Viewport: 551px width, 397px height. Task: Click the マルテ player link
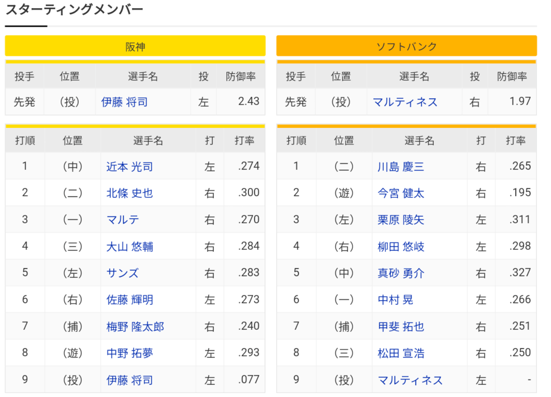click(x=123, y=220)
